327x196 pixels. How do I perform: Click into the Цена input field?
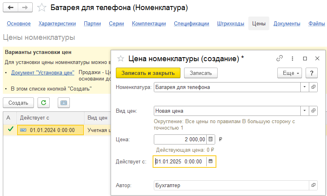click(x=180, y=140)
